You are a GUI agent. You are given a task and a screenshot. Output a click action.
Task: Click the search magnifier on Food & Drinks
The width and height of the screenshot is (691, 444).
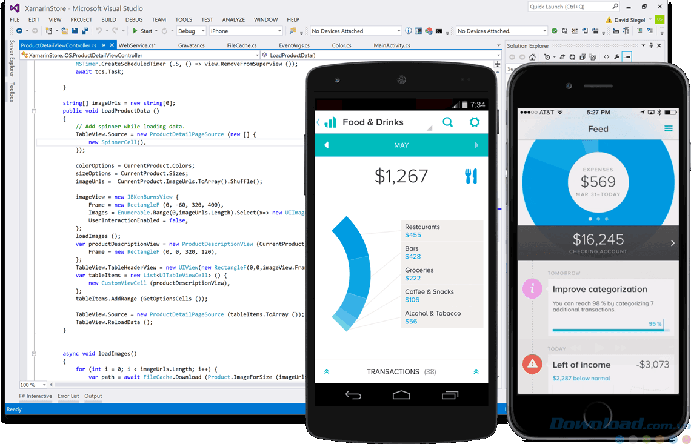pyautogui.click(x=447, y=122)
